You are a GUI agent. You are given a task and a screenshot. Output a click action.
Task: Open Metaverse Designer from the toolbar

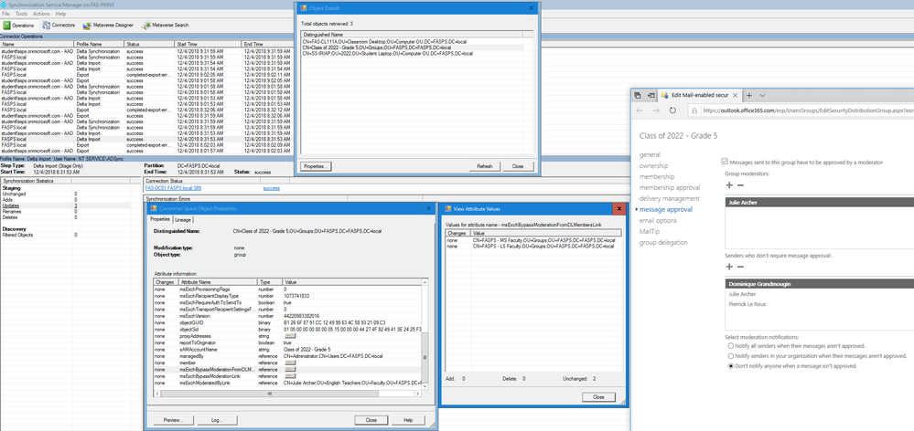pyautogui.click(x=109, y=26)
